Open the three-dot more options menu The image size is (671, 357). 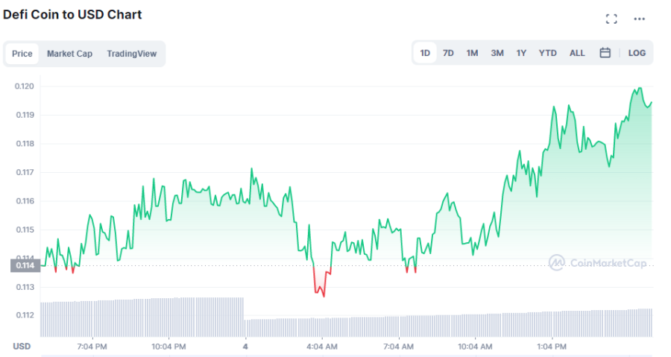[x=640, y=19]
